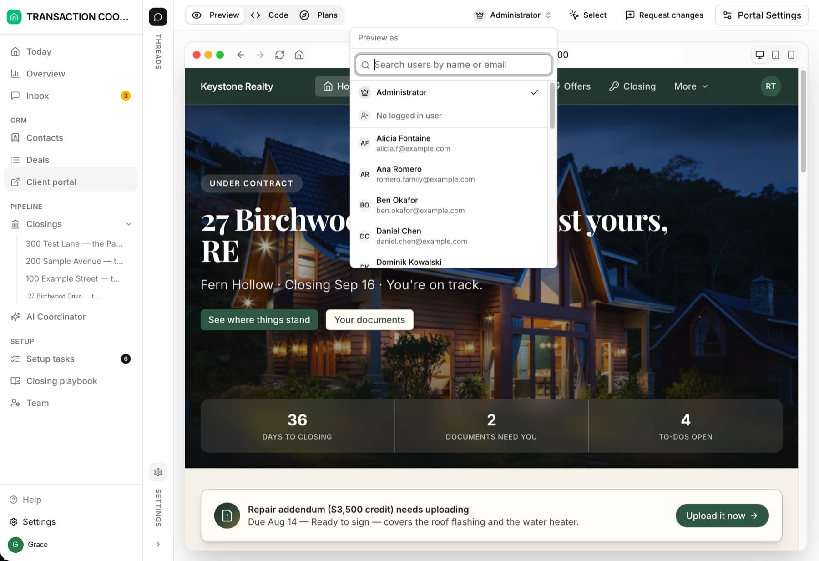Focus the search users input field
Viewport: 819px width, 561px height.
point(454,65)
